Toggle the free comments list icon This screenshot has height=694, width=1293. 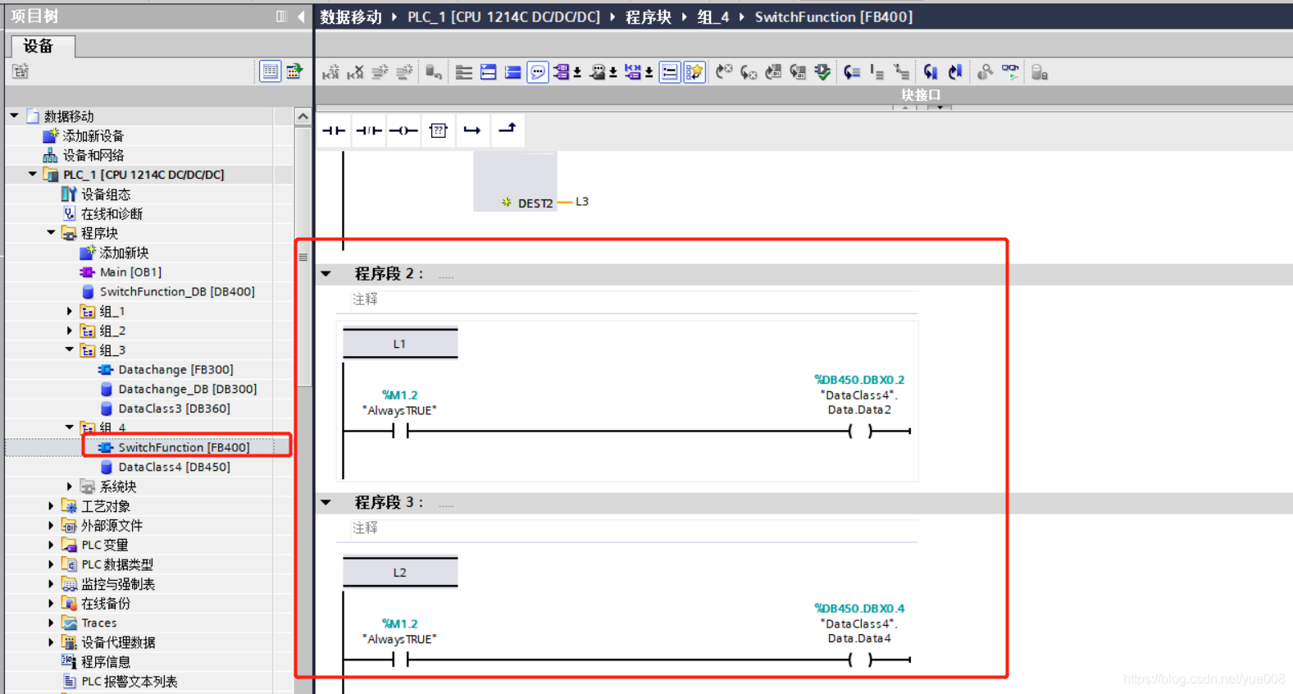(670, 72)
